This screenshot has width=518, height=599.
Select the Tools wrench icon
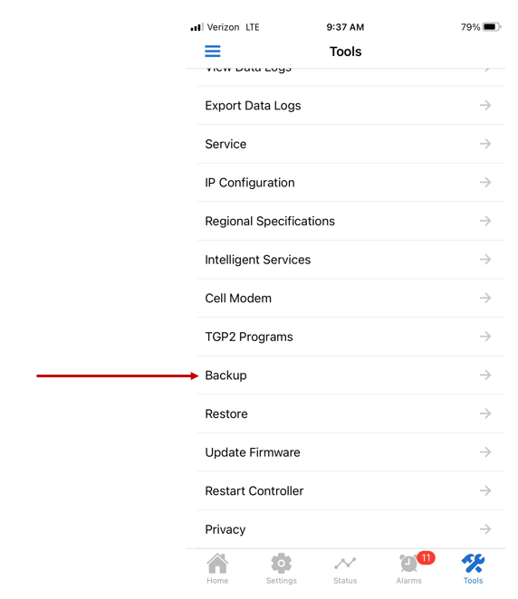(x=473, y=564)
